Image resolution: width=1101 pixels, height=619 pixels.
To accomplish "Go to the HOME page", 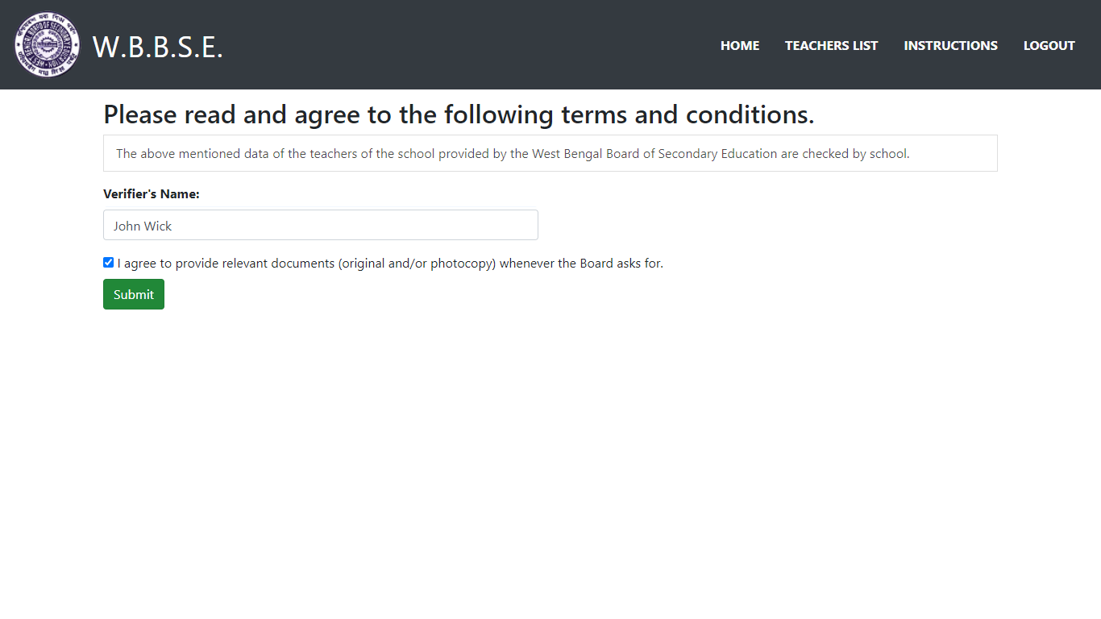I will pos(739,45).
